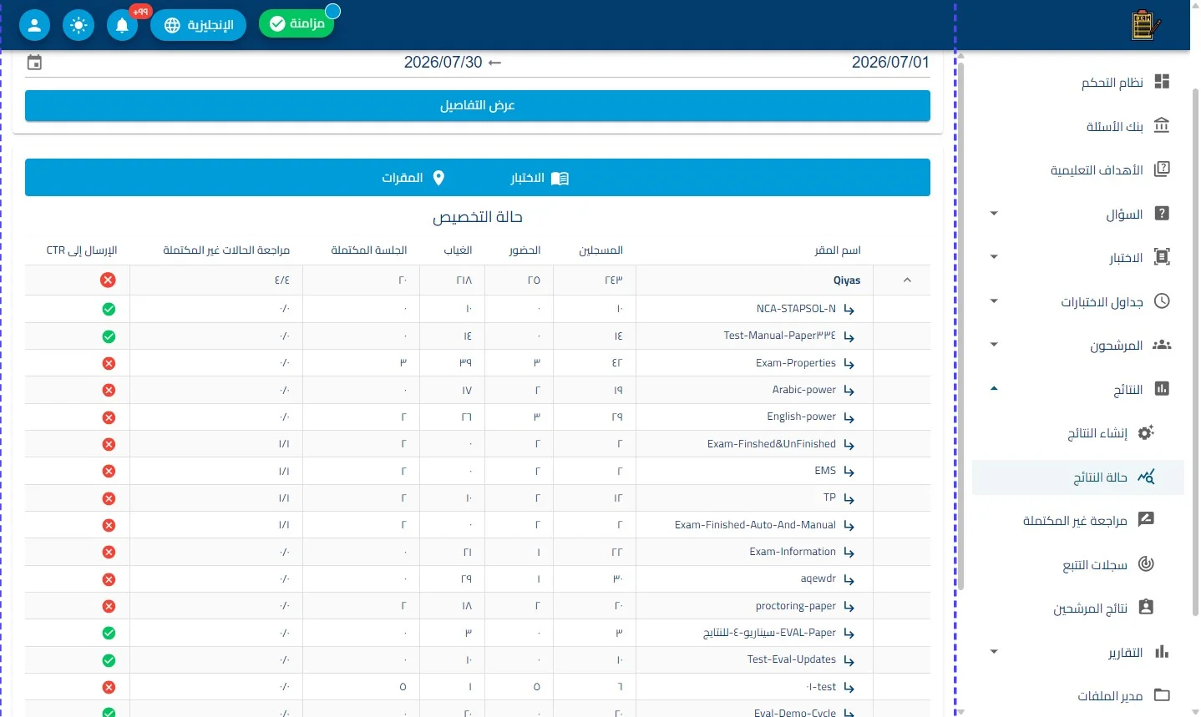Screen dimensions: 1201x717
Task: Click the اسم المقر column header
Action: click(x=838, y=250)
